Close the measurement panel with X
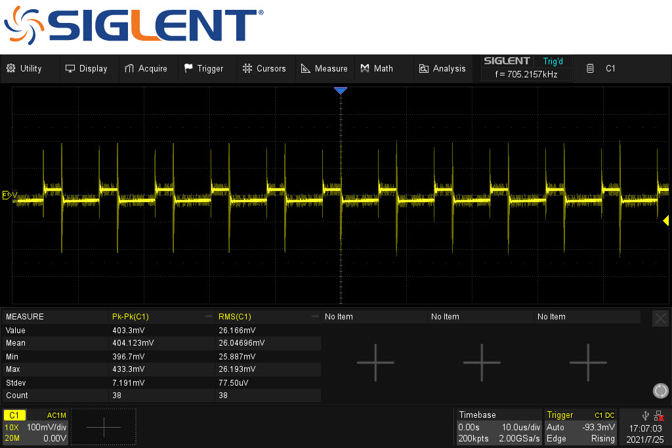Screen dimensions: 672x448 coord(660,319)
